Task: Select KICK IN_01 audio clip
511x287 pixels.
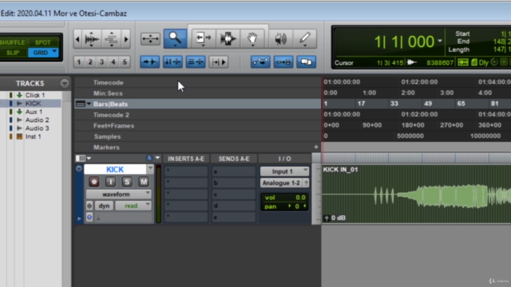Action: pyautogui.click(x=416, y=194)
